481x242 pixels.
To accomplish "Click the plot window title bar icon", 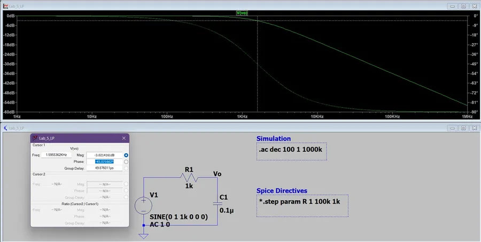I will [x=5, y=6].
